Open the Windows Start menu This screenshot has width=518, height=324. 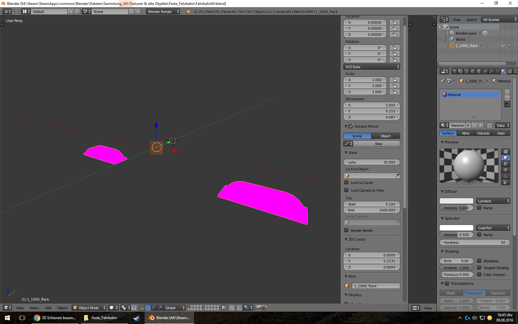pos(7,318)
